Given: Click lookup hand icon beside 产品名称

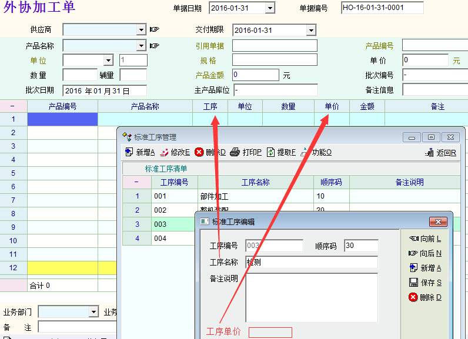Looking at the screenshot, I should (155, 45).
